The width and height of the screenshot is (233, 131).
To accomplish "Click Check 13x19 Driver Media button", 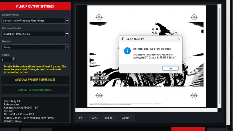I will tap(35, 90).
